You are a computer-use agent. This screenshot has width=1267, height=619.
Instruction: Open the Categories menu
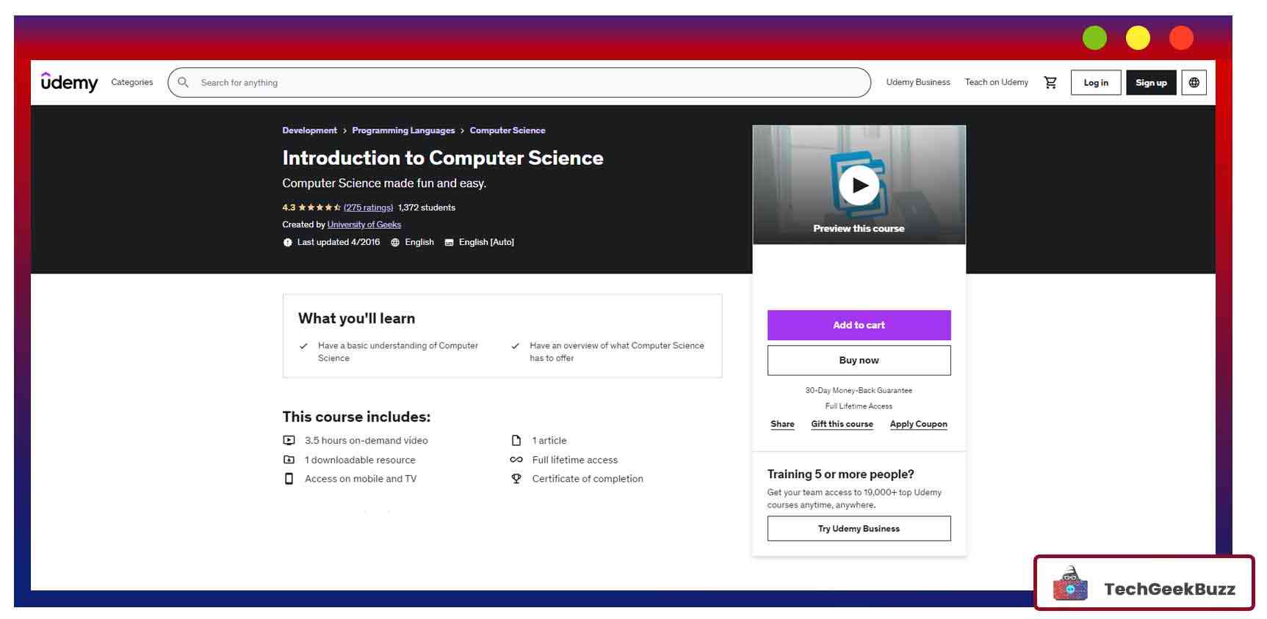click(132, 83)
